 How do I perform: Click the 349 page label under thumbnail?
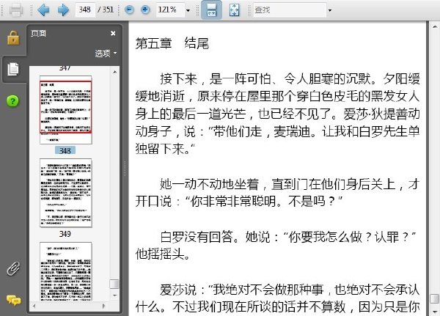point(65,234)
